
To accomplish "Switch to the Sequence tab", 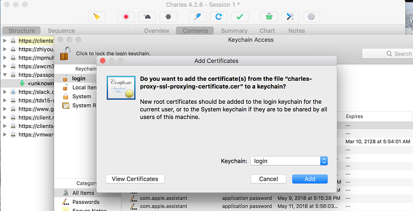I will pos(61,30).
